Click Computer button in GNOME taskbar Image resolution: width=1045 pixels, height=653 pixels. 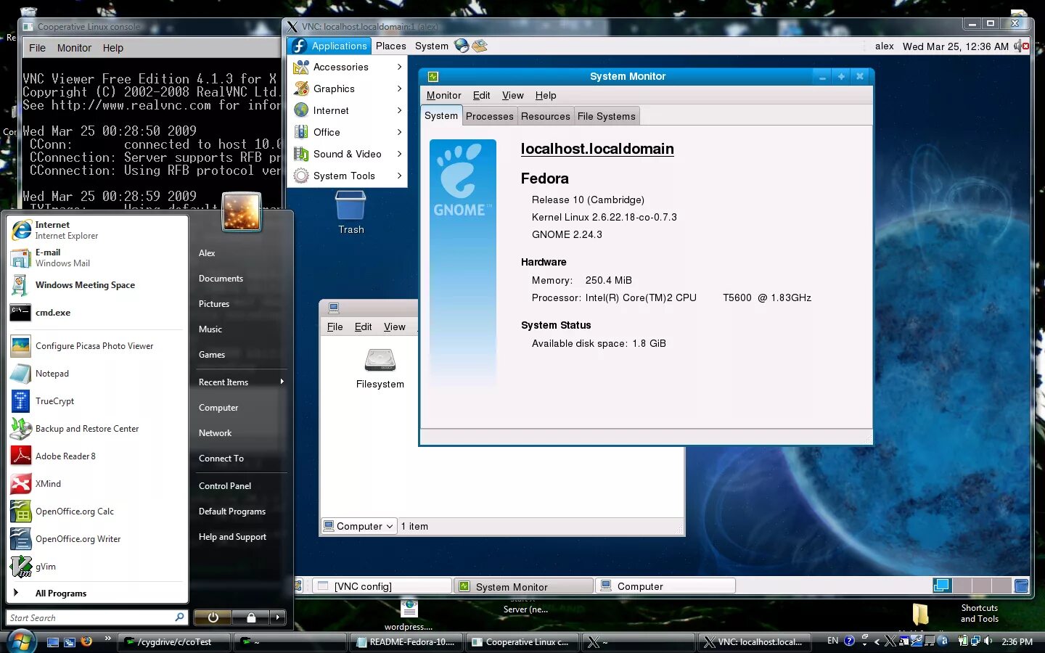[665, 586]
